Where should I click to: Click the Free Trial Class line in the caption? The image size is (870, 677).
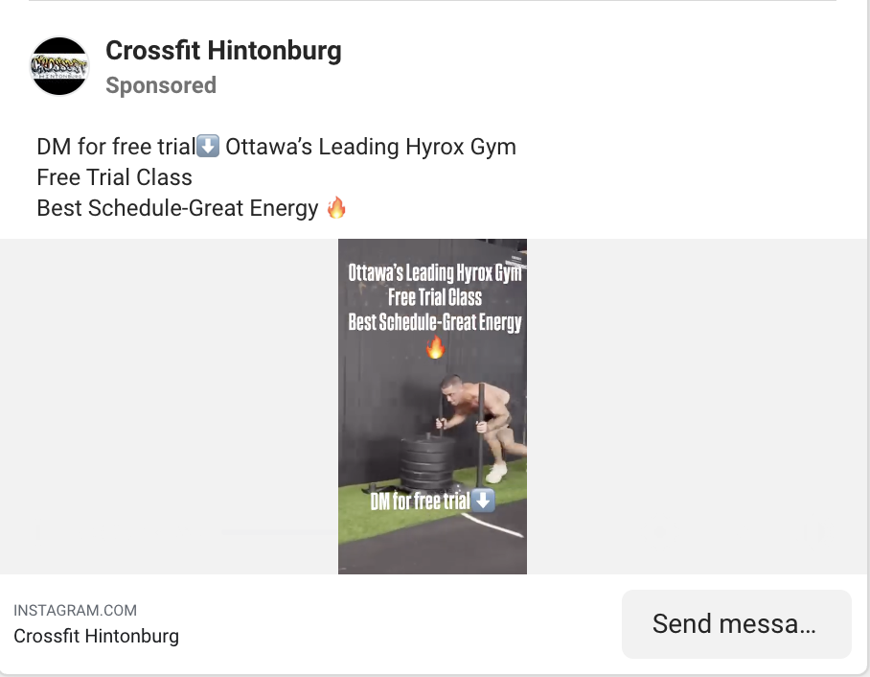pos(114,177)
